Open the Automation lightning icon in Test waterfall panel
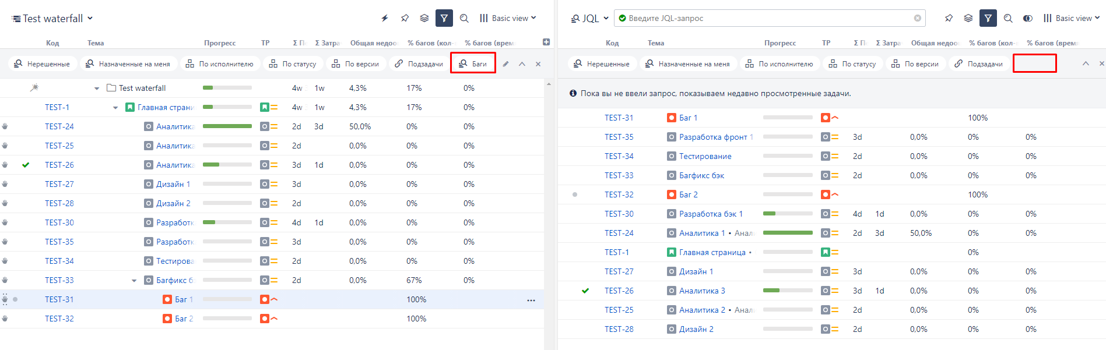 pos(385,18)
